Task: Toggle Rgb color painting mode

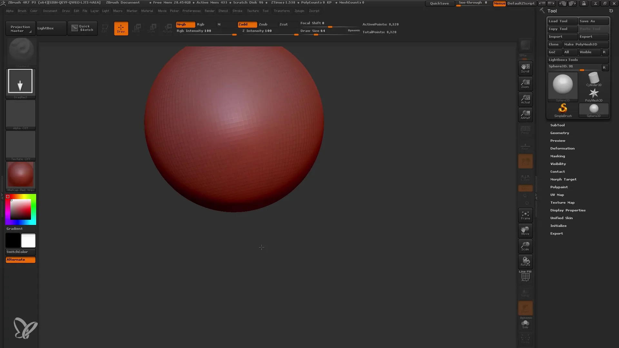Action: (200, 24)
